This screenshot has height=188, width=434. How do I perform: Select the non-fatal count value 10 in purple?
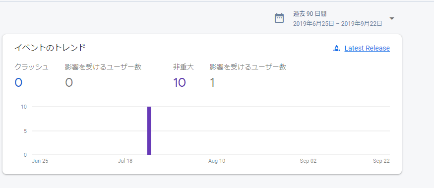180,82
